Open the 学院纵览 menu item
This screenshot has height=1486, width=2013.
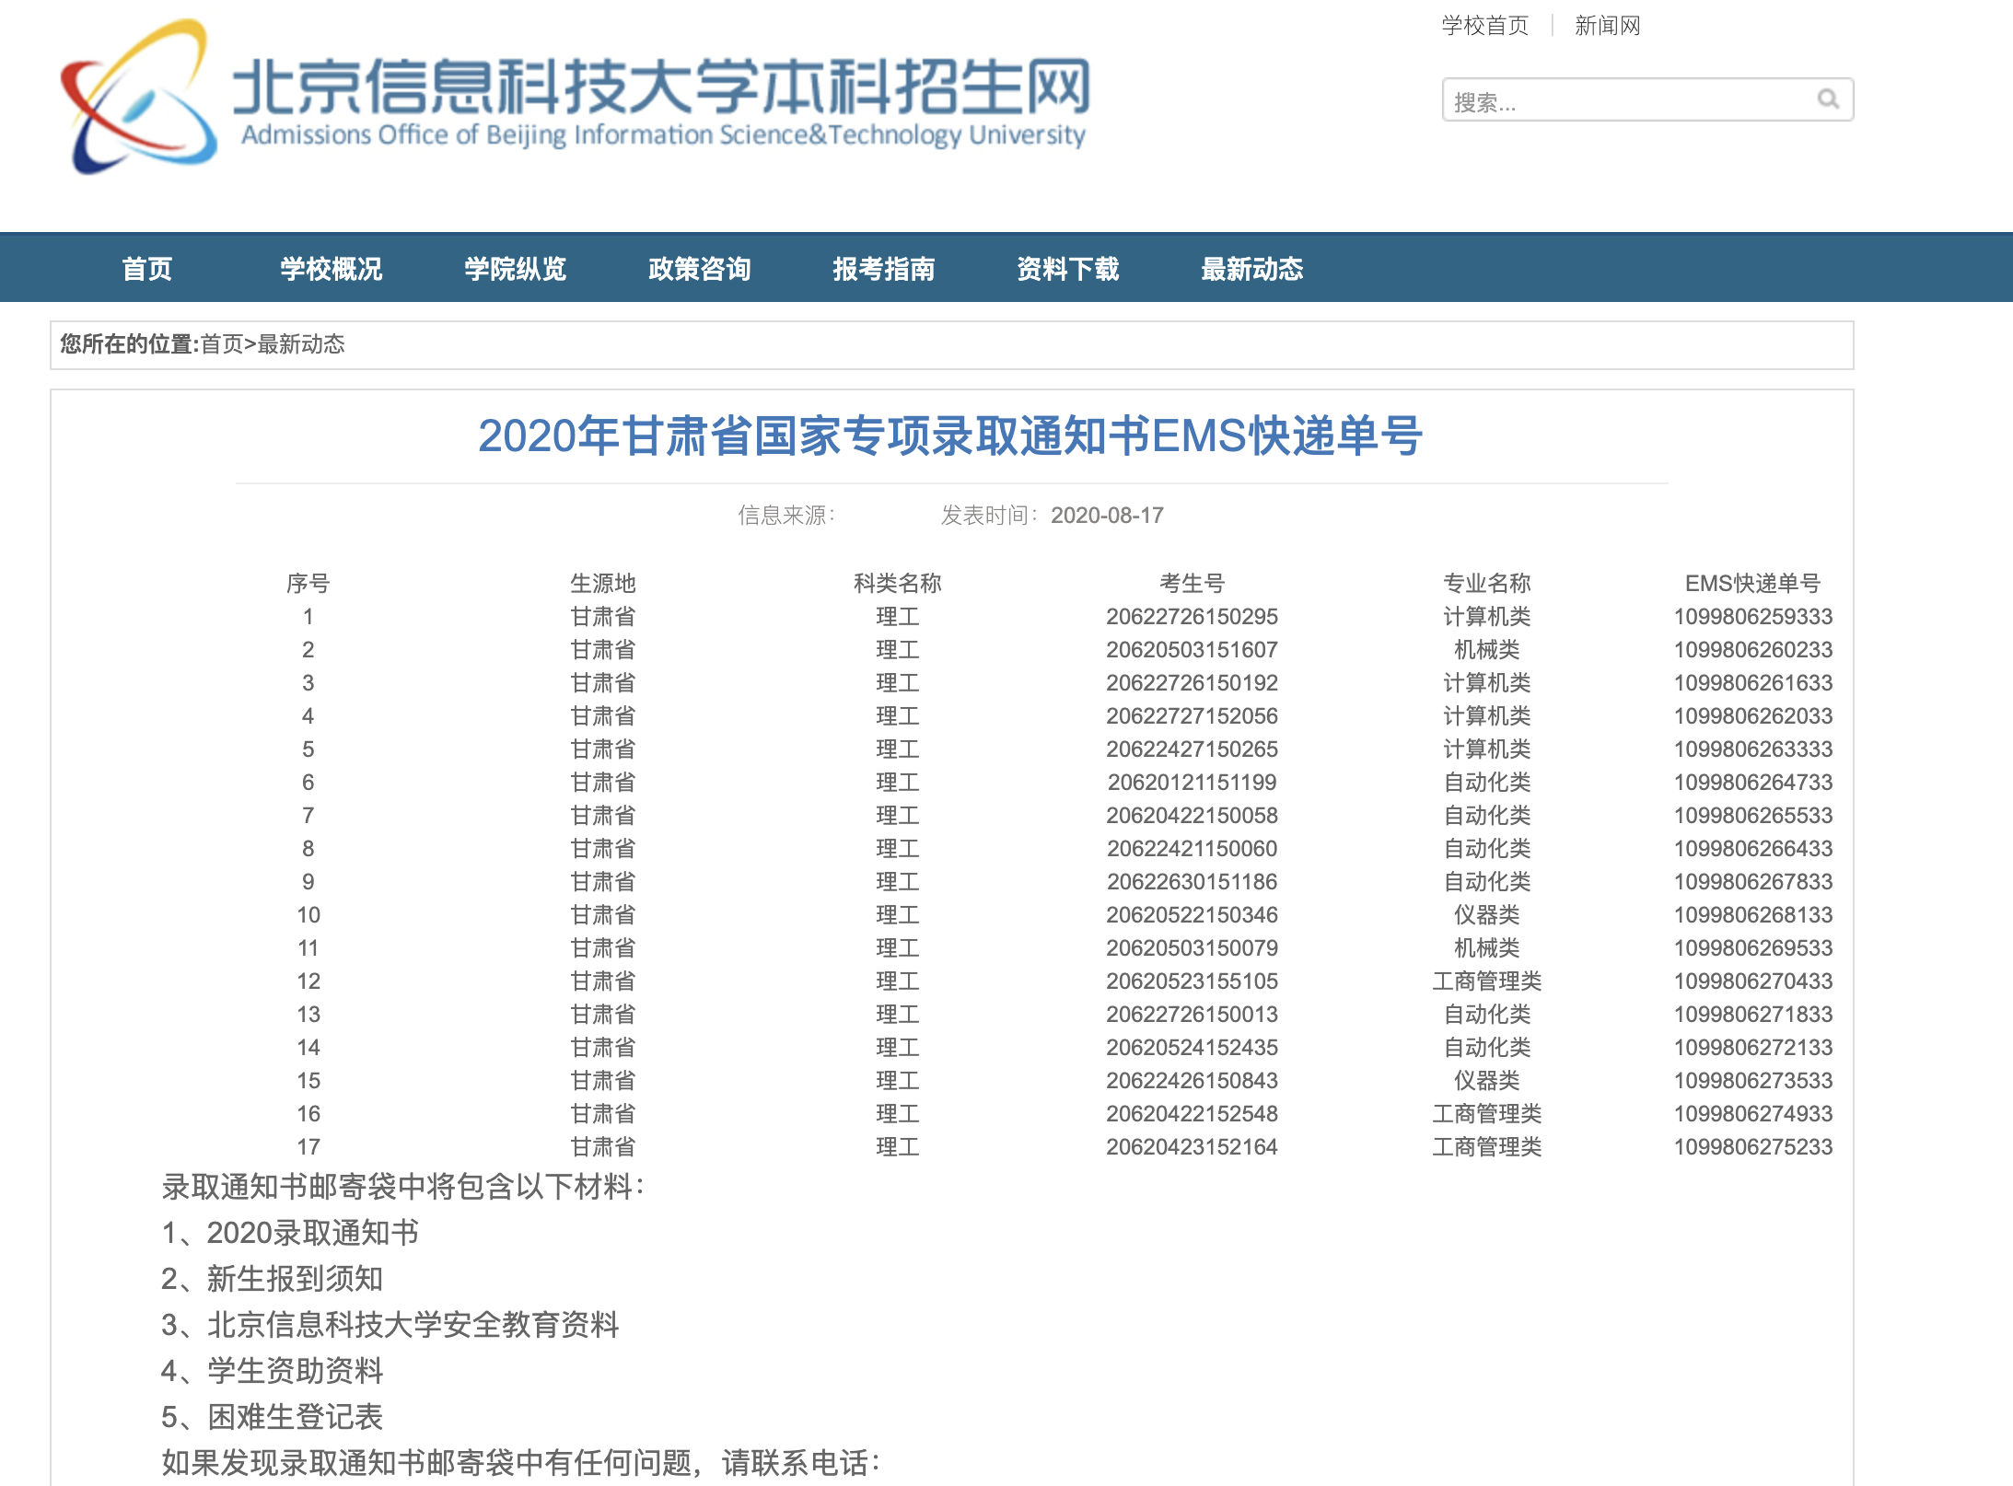(516, 269)
